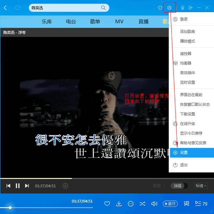Skip to next track in video controls
Screen dimensions: 214x214
(27, 186)
